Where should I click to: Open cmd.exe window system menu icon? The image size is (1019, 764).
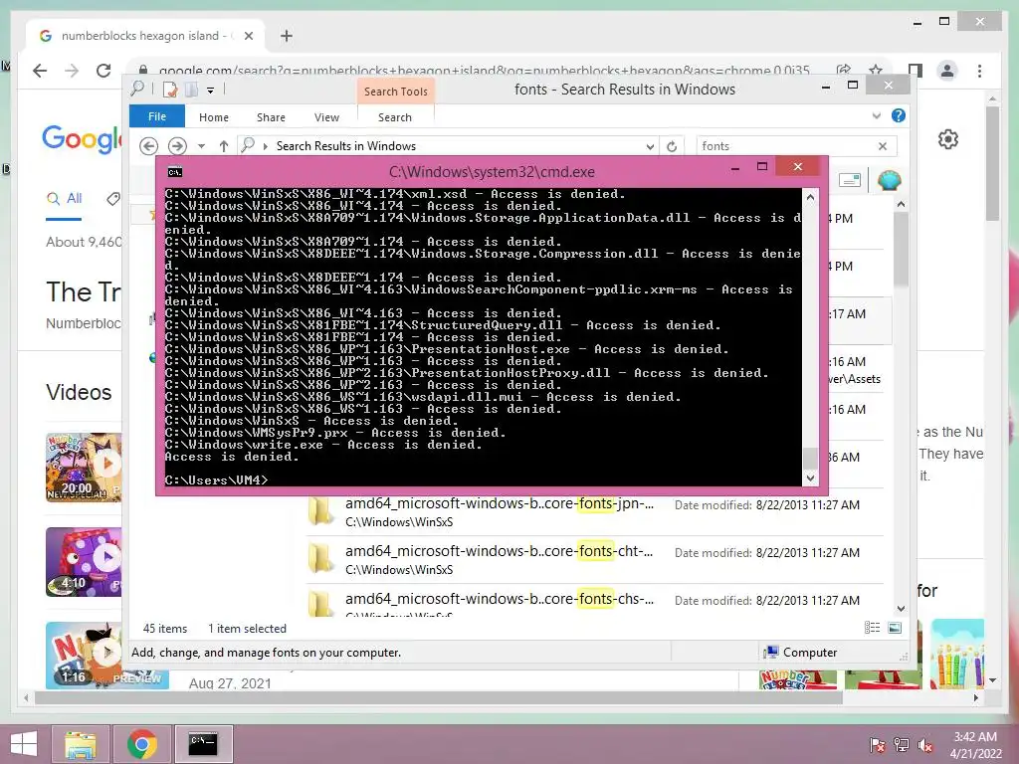(175, 172)
